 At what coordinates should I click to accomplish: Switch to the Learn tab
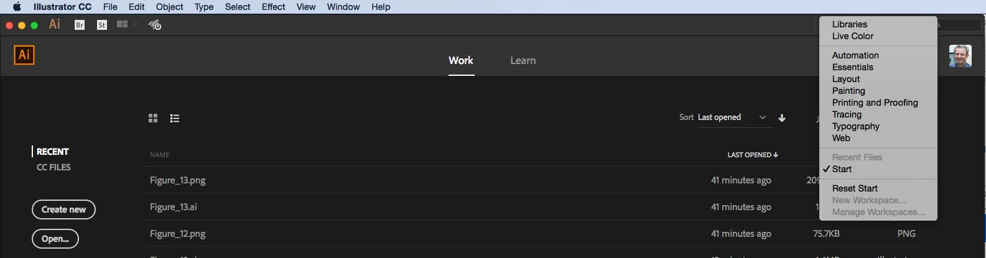coord(523,60)
